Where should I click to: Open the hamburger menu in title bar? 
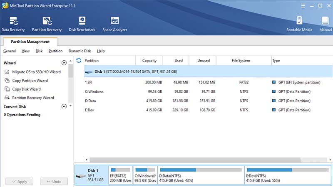[303, 6]
